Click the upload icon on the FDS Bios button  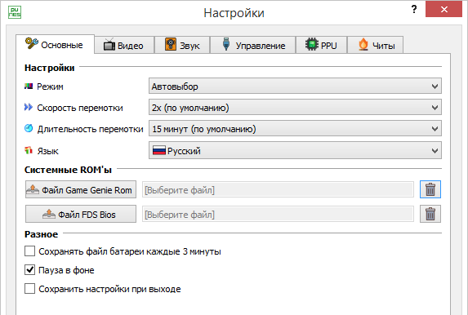coord(49,214)
